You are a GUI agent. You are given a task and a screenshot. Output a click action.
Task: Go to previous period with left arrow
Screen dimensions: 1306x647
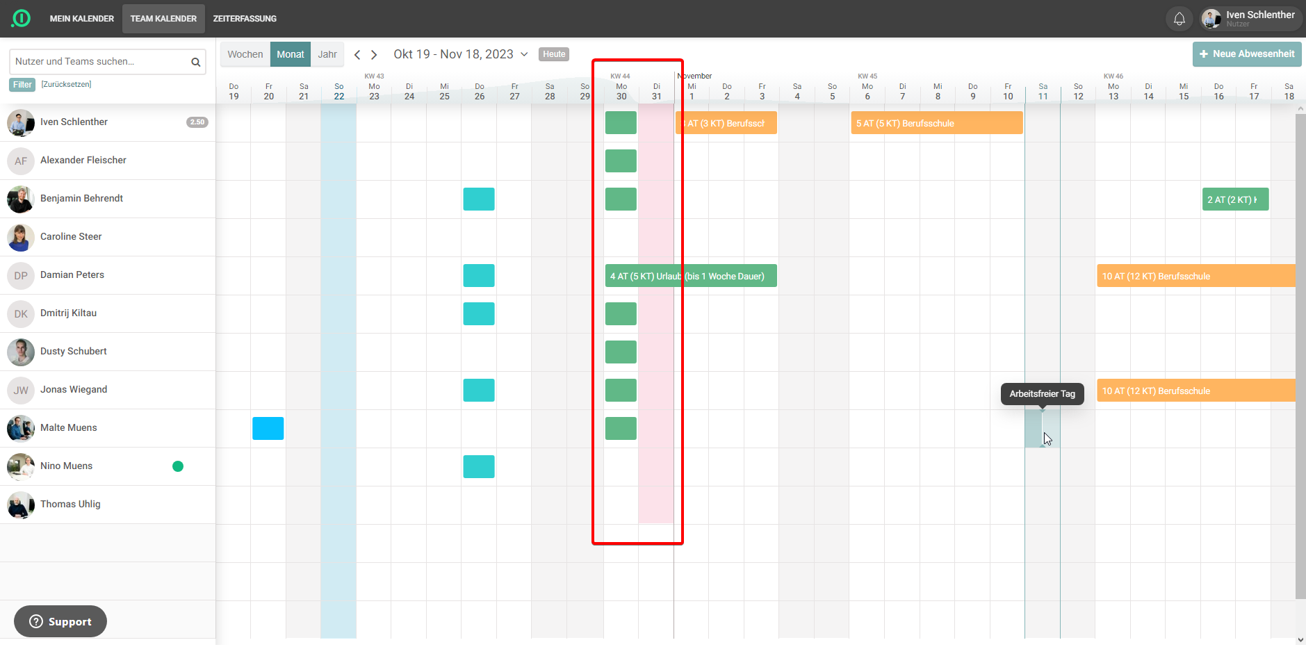pos(357,55)
